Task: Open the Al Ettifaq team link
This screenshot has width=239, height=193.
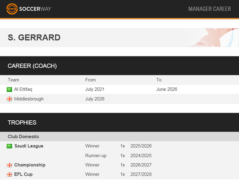Action: (23, 89)
